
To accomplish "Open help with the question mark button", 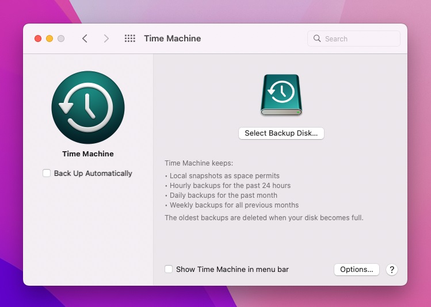I will tap(391, 269).
